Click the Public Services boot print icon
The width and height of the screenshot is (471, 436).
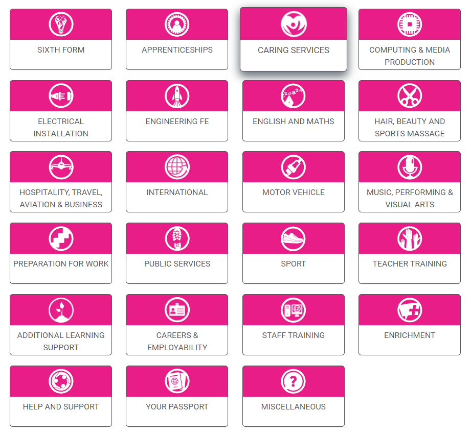point(177,239)
